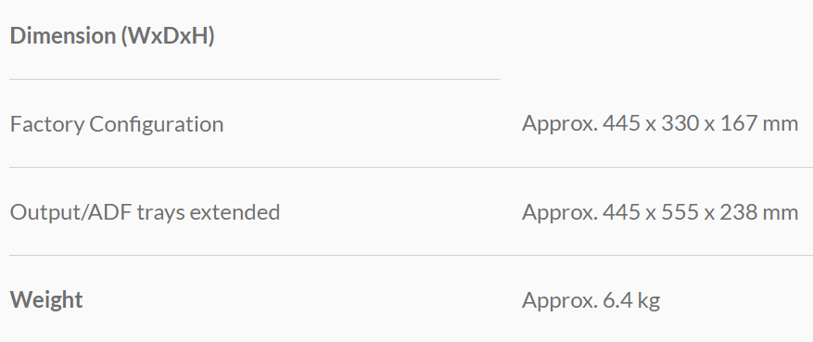Select the Output/ADF trays extended label
This screenshot has height=342, width=813.
click(x=145, y=212)
